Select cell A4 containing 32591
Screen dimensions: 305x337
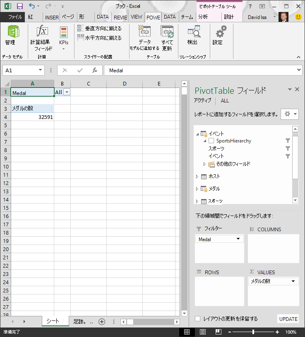[32, 117]
